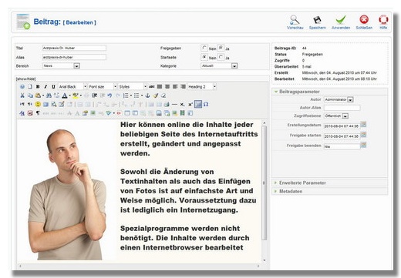The image size is (401, 278).
Task: Click the copy icon in editor toolbar
Action: click(30, 95)
